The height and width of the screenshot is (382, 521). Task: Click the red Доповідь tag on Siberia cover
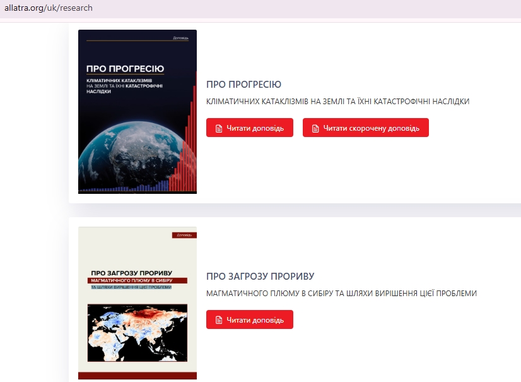click(184, 236)
